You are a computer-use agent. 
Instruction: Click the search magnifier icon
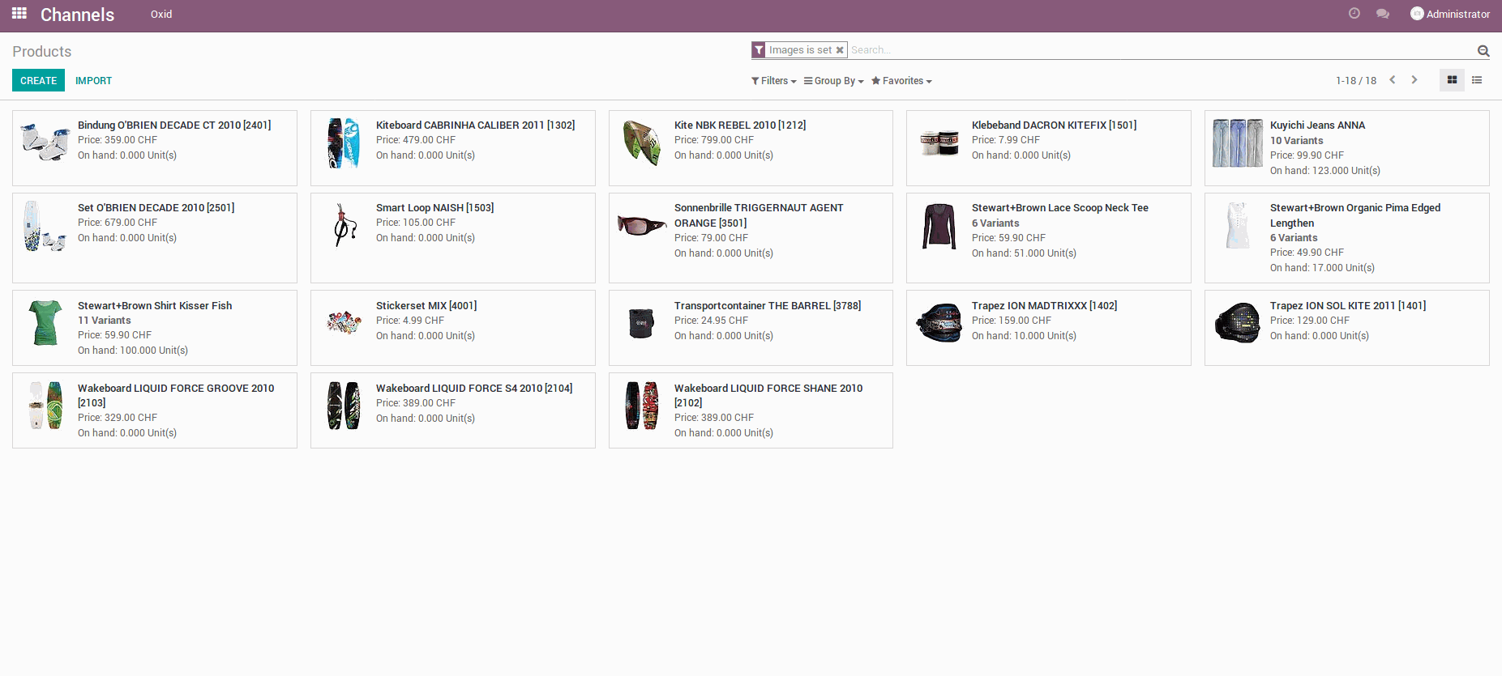[1483, 51]
